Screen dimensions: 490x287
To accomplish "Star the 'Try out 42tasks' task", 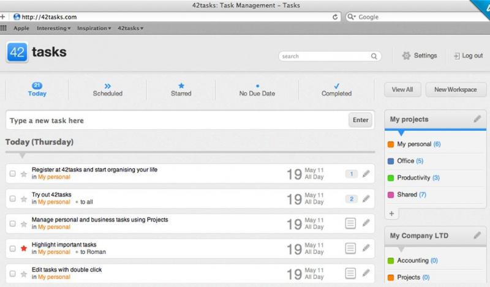I will (24, 199).
